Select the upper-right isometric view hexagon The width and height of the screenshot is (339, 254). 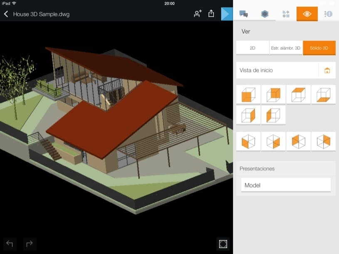click(323, 142)
